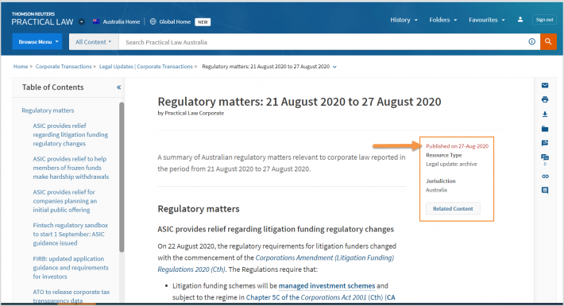
Task: Open the Folders dropdown menu
Action: click(442, 20)
